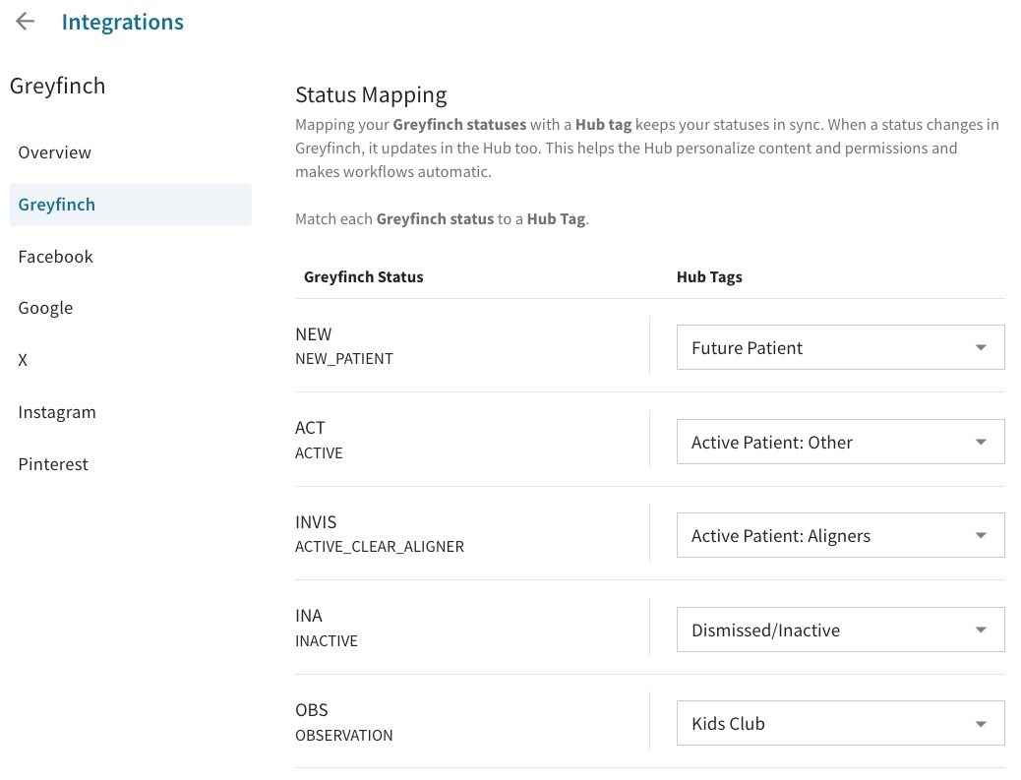
Task: Open the Dismissed/Inactive dropdown
Action: pos(841,630)
